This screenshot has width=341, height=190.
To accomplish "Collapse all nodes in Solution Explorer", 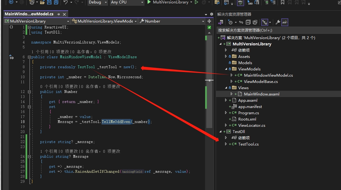I will click(248, 22).
